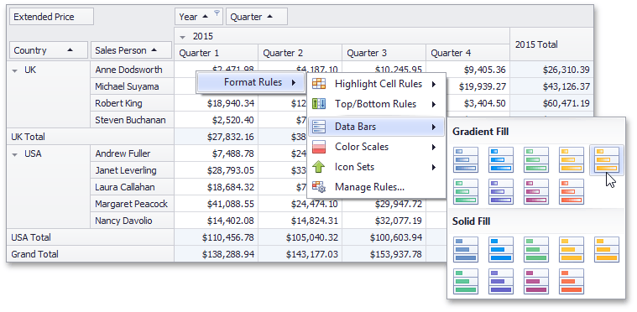The width and height of the screenshot is (637, 312).
Task: Pick the yellow solid fill data bar
Action: (572, 250)
